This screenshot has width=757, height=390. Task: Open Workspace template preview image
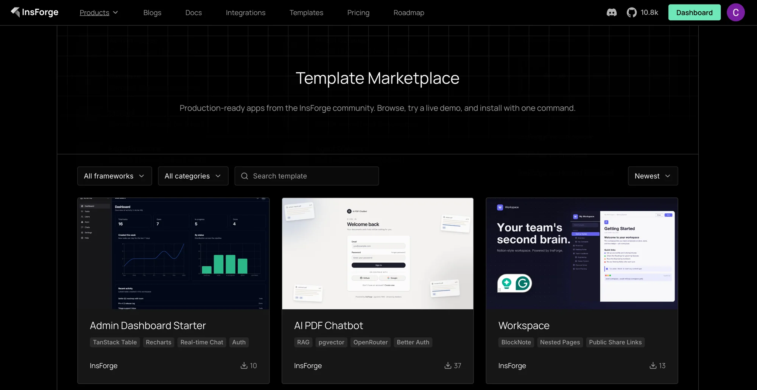582,253
